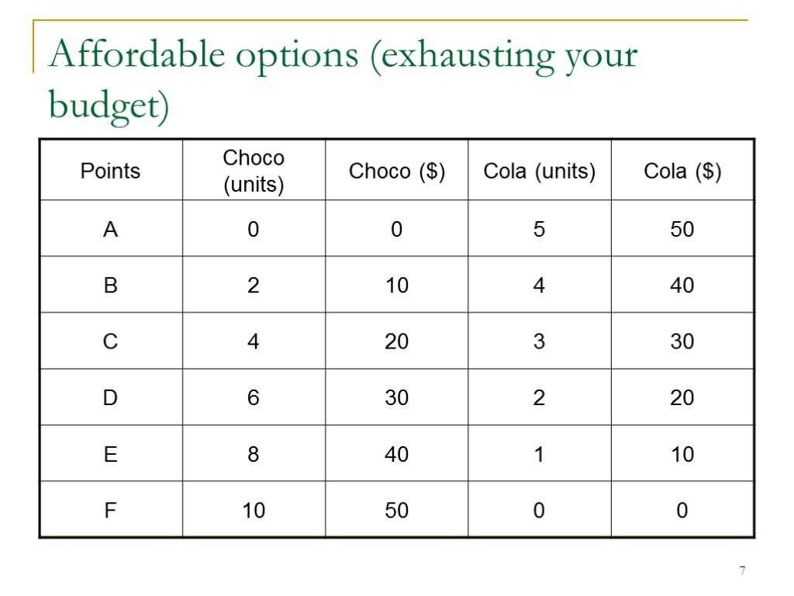The height and width of the screenshot is (596, 794).
Task: Click the 'Points' column header
Action: pyautogui.click(x=111, y=171)
